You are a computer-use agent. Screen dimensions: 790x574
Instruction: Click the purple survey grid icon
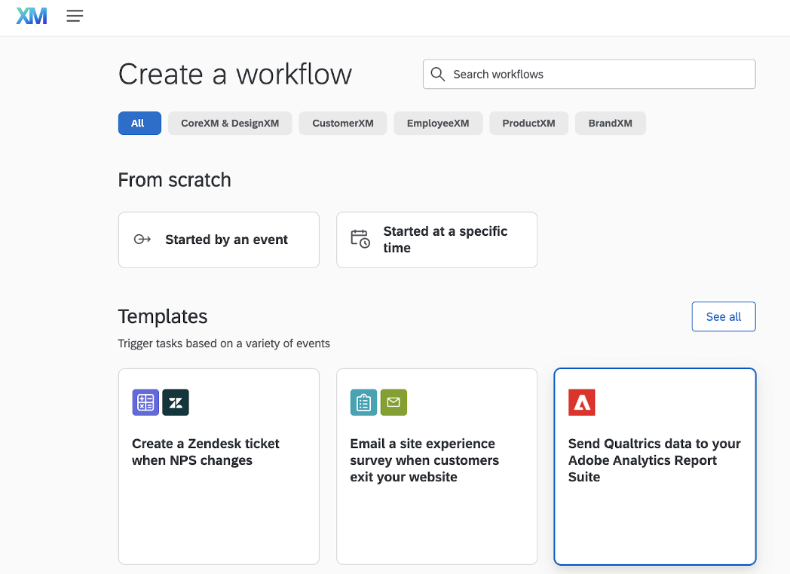tap(145, 402)
